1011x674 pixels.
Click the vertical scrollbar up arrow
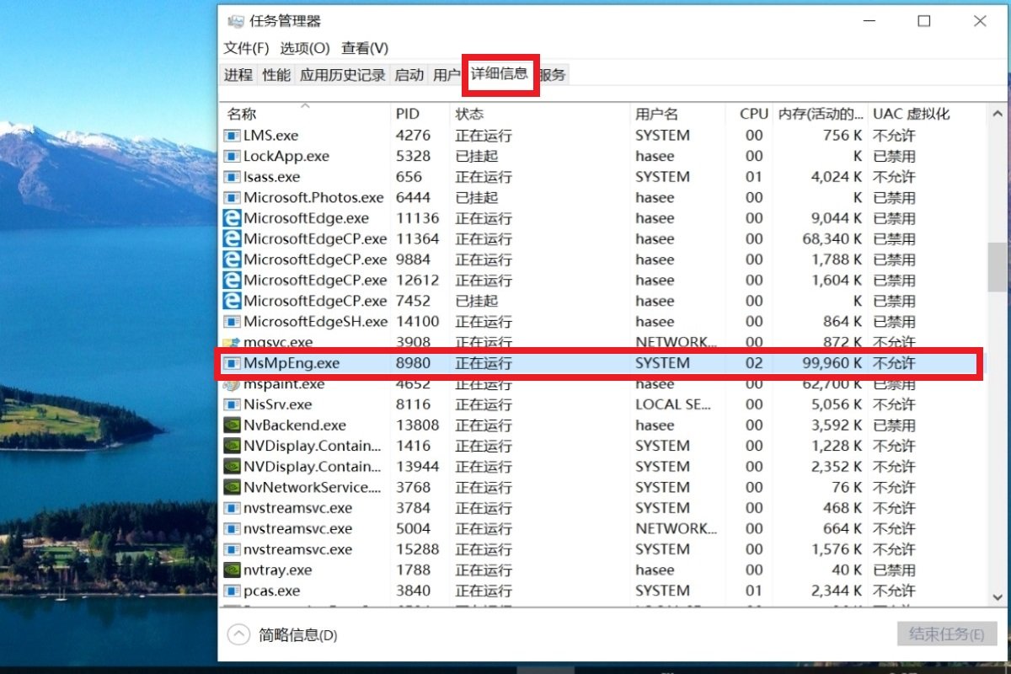998,111
